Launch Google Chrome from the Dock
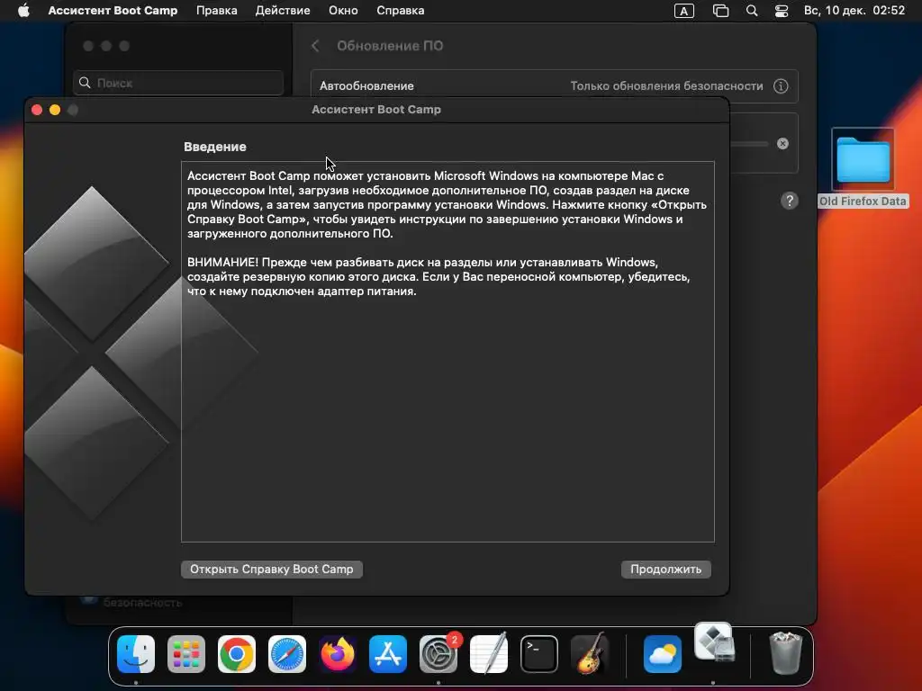The height and width of the screenshot is (691, 922). pos(237,654)
